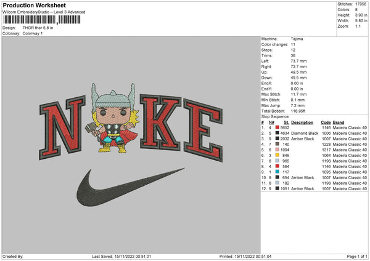Select the Zoom value 1:1
Viewport: 370px width, 261px height.
point(358,26)
